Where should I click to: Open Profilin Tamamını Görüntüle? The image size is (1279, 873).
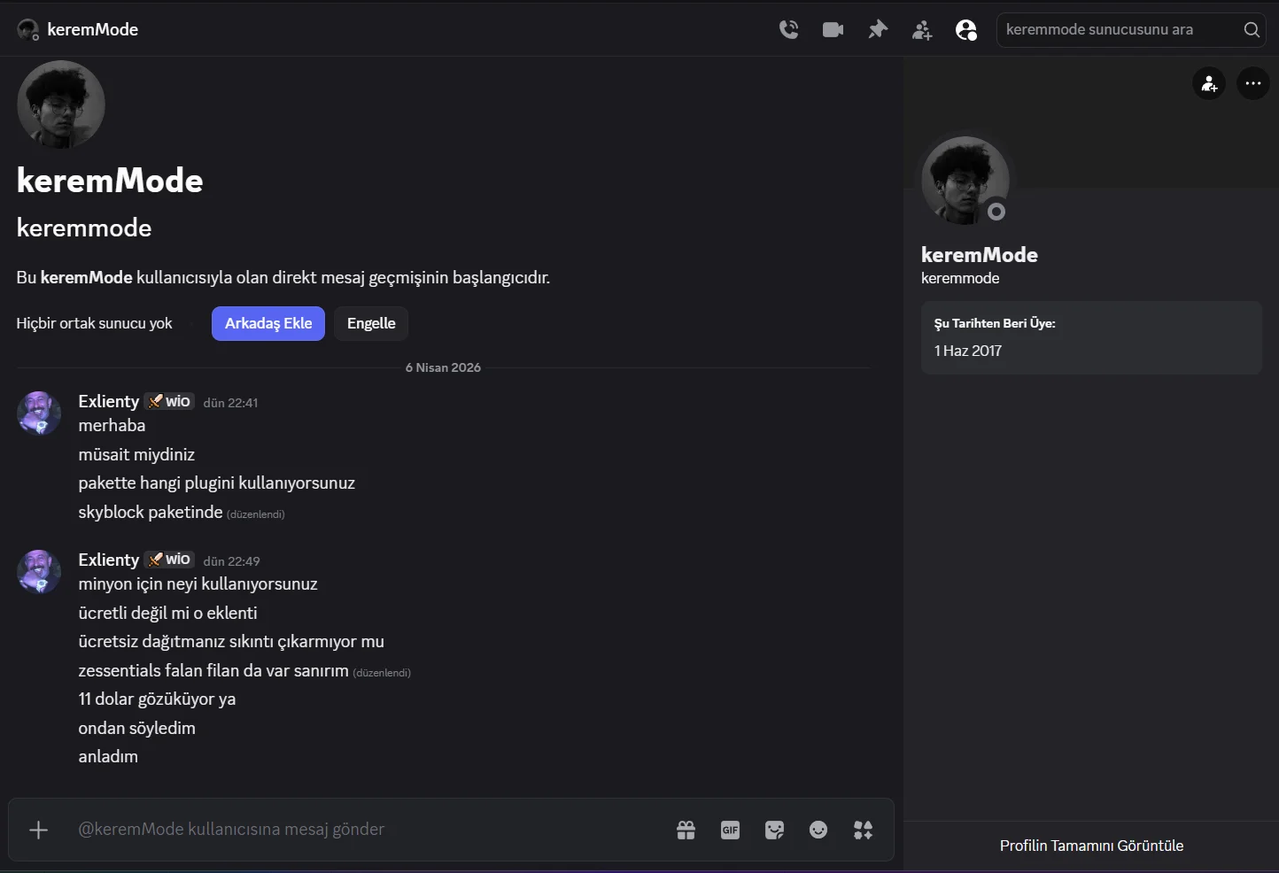tap(1091, 846)
